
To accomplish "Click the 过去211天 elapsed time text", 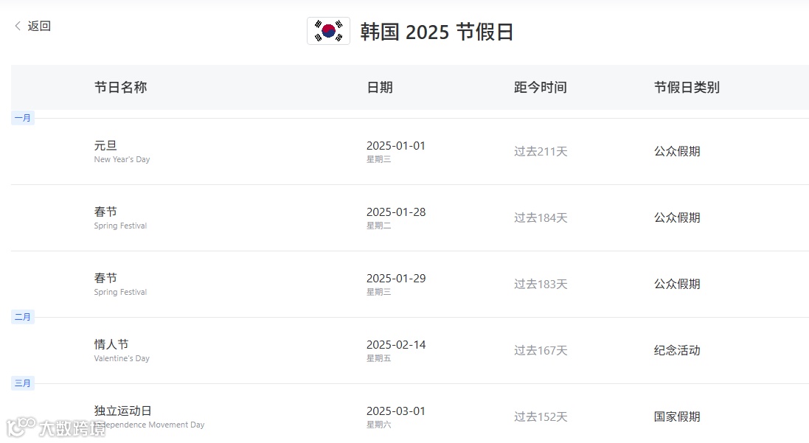I will [x=541, y=152].
